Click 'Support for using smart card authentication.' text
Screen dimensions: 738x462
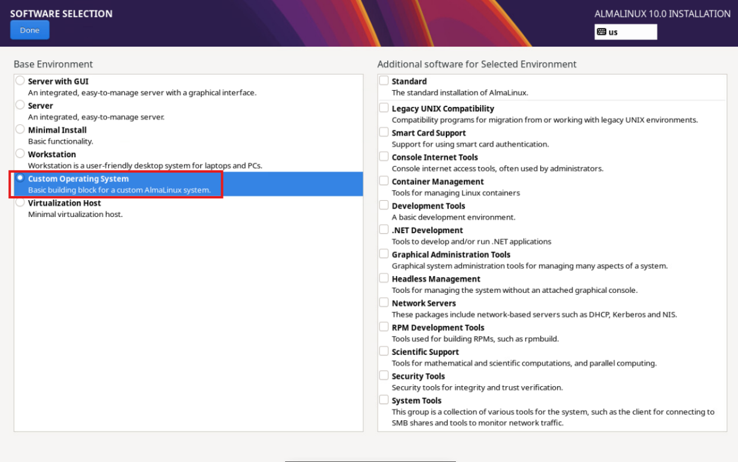point(470,144)
